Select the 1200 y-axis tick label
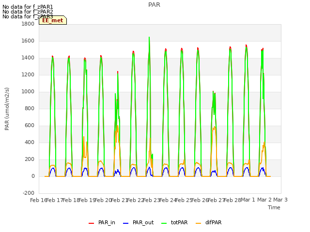 click(28, 75)
